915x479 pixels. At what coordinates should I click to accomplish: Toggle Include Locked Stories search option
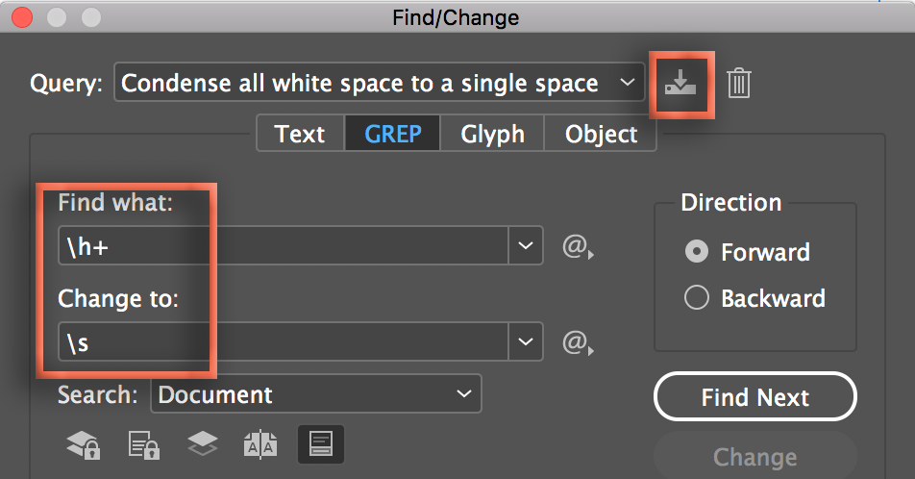point(144,444)
